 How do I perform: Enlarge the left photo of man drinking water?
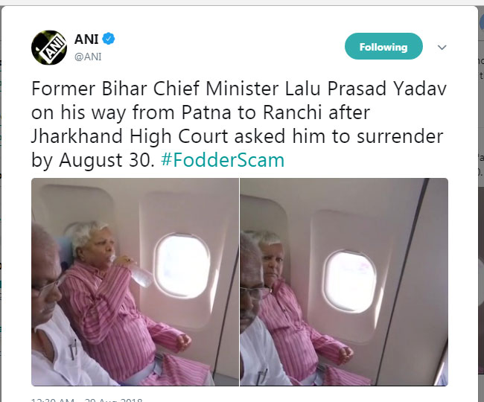[135, 281]
